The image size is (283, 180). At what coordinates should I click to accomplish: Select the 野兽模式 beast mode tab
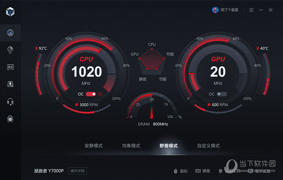click(168, 146)
